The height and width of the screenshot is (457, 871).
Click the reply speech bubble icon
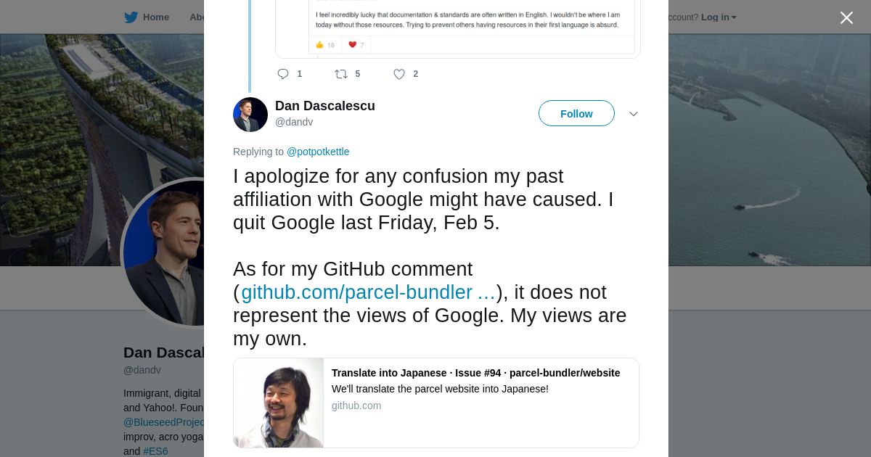(x=283, y=74)
